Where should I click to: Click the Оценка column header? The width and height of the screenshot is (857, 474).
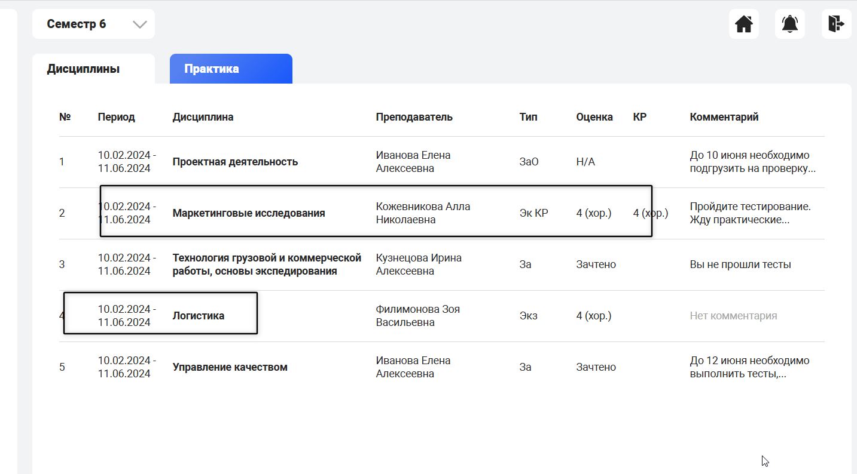(594, 117)
